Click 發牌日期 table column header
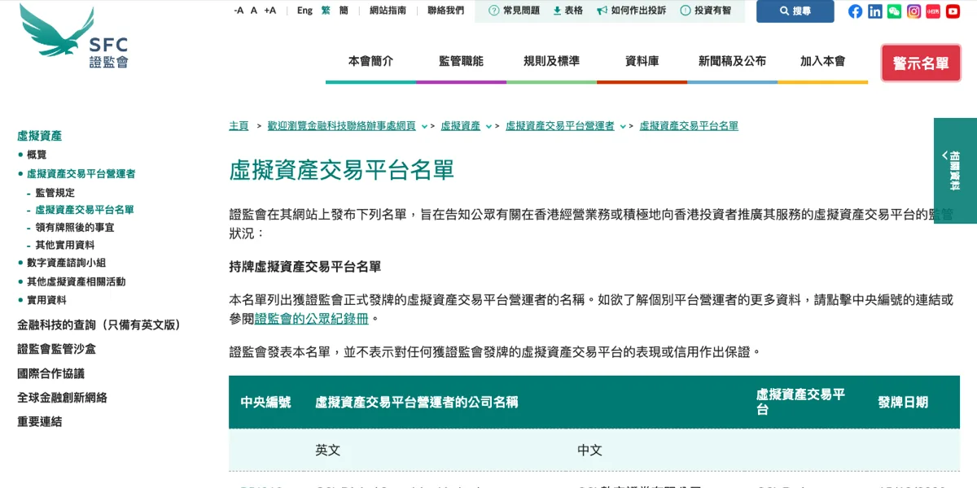Image resolution: width=977 pixels, height=488 pixels. click(x=903, y=402)
